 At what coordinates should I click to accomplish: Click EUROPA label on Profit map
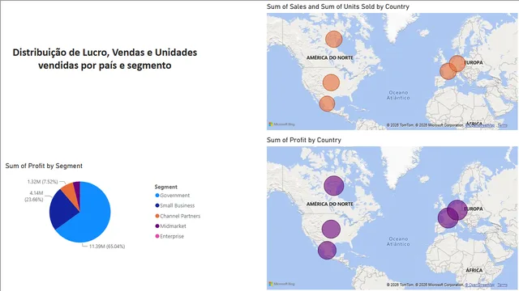point(474,209)
